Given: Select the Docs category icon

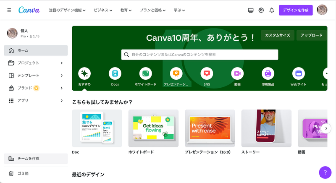Looking at the screenshot, I should pyautogui.click(x=115, y=73).
